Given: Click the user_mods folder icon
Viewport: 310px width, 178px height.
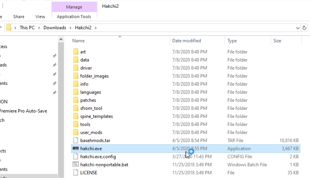Looking at the screenshot, I should [75, 132].
